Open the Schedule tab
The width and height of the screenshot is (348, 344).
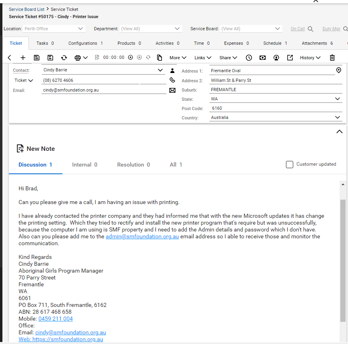[275, 43]
